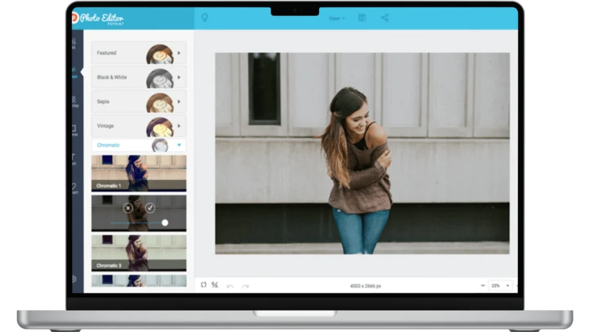
Task: Click the zoom out minus button
Action: (x=482, y=285)
